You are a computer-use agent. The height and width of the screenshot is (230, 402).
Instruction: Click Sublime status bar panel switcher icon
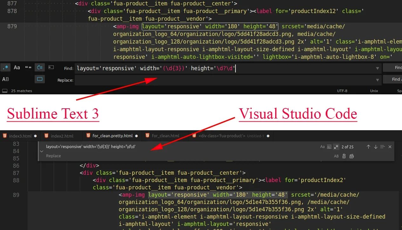click(x=4, y=91)
